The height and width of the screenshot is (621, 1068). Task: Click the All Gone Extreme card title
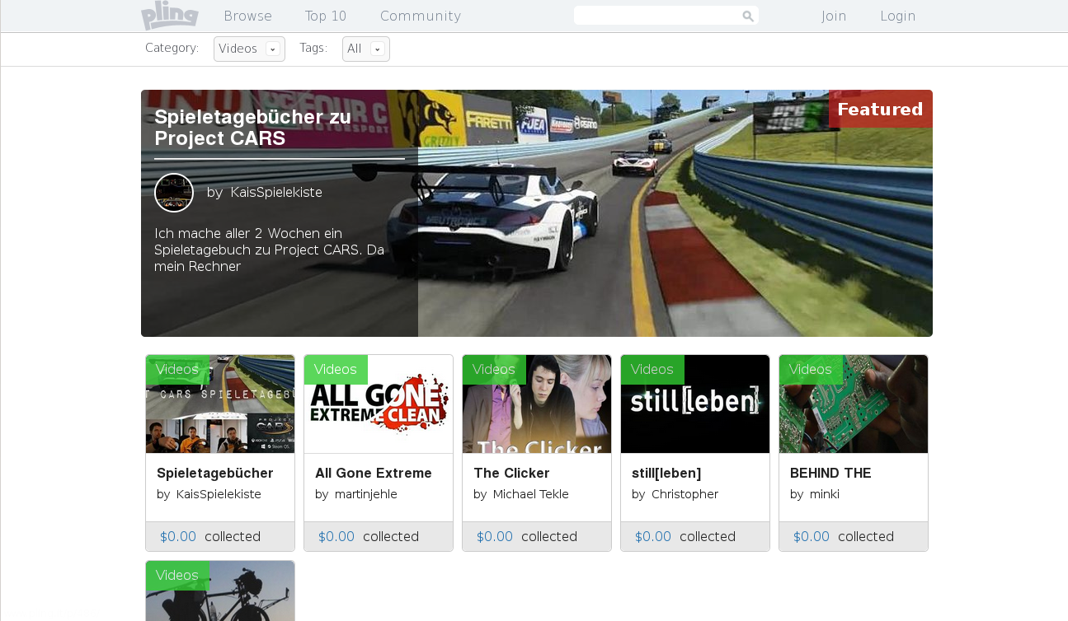click(374, 474)
